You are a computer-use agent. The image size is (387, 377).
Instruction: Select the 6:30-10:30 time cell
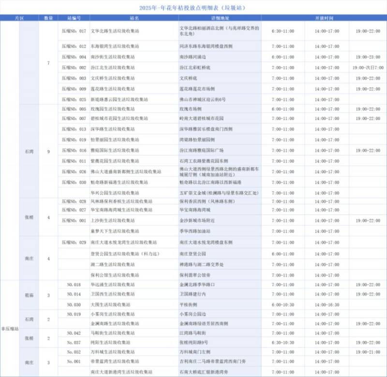pos(283,343)
